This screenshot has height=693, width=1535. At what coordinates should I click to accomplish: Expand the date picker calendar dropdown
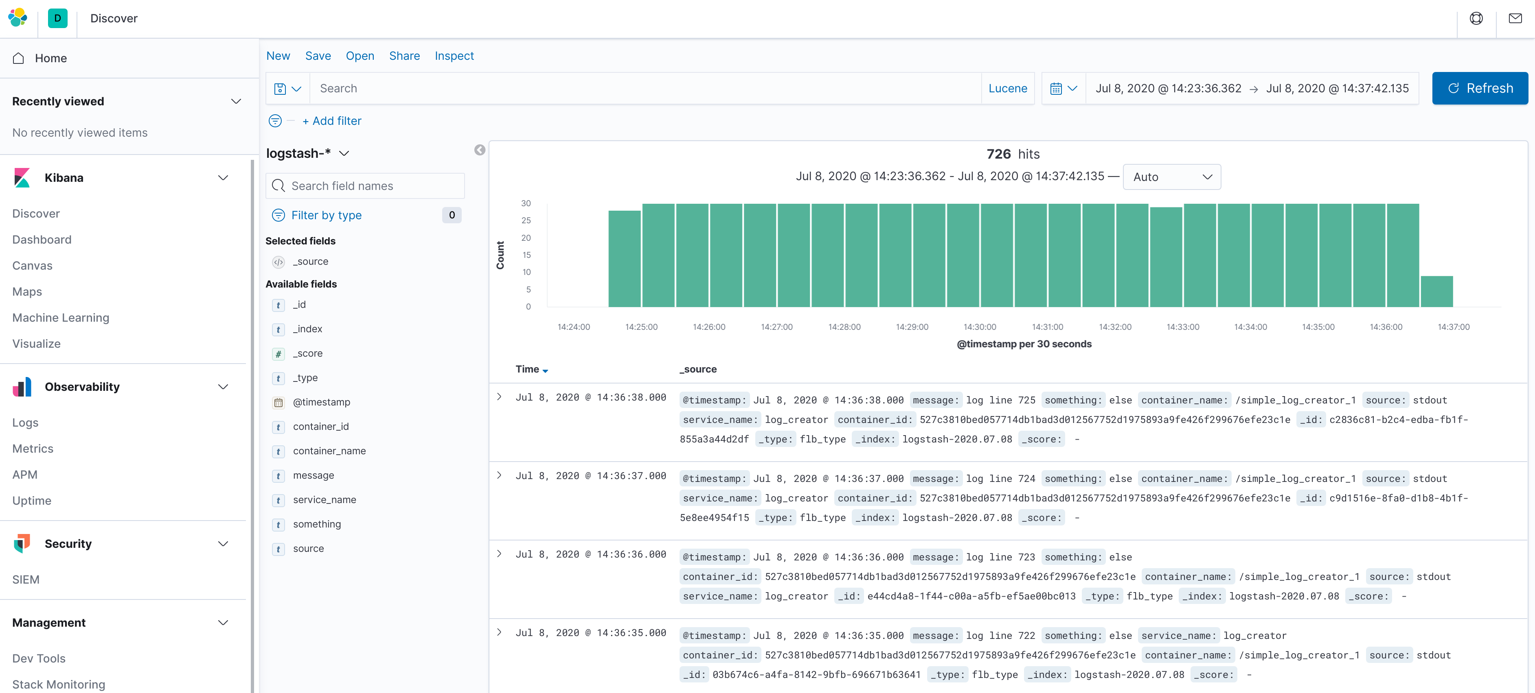point(1063,88)
